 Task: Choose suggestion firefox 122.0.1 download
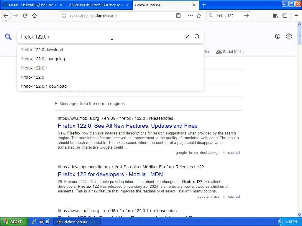(x=110, y=86)
